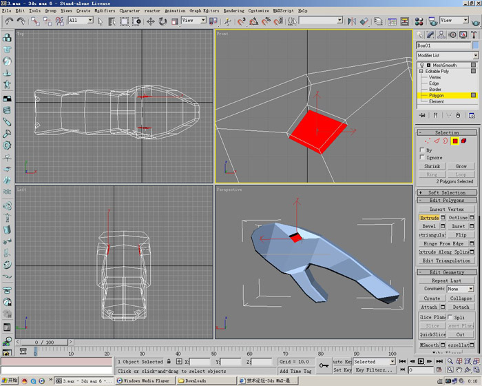Toggle the key mode icon
This screenshot has width=482, height=386.
[x=401, y=370]
